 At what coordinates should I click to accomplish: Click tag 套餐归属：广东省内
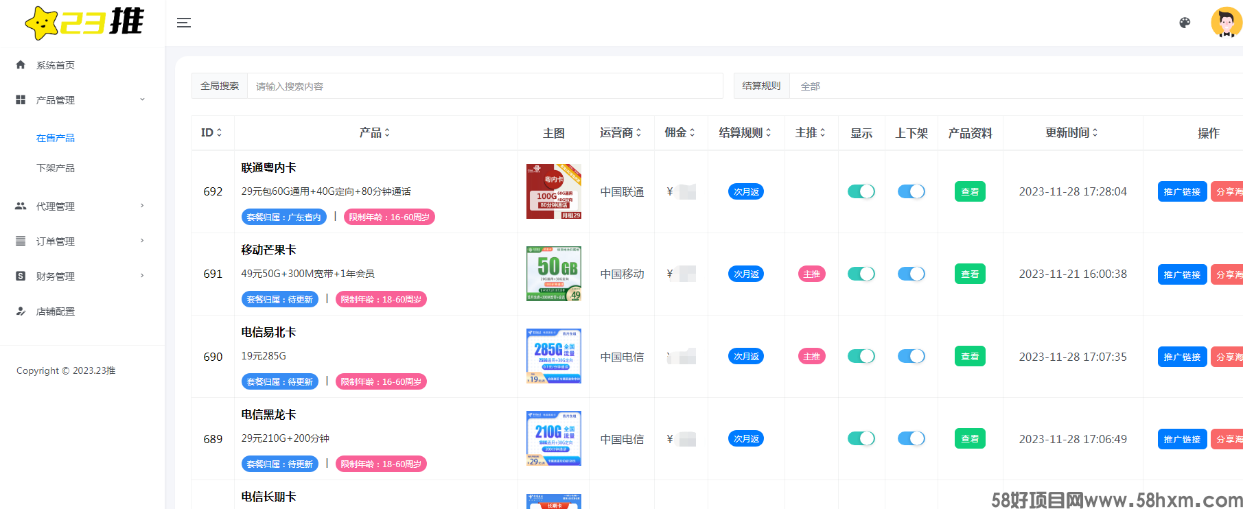pyautogui.click(x=283, y=217)
